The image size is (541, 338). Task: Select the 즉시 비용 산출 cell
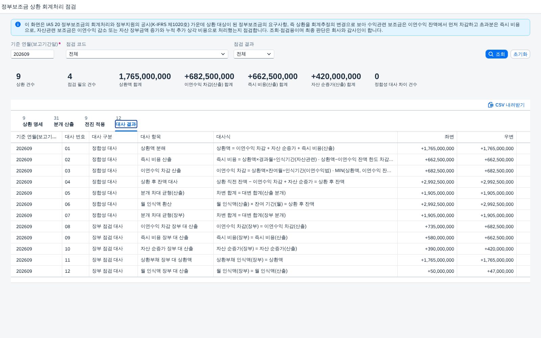point(175,160)
